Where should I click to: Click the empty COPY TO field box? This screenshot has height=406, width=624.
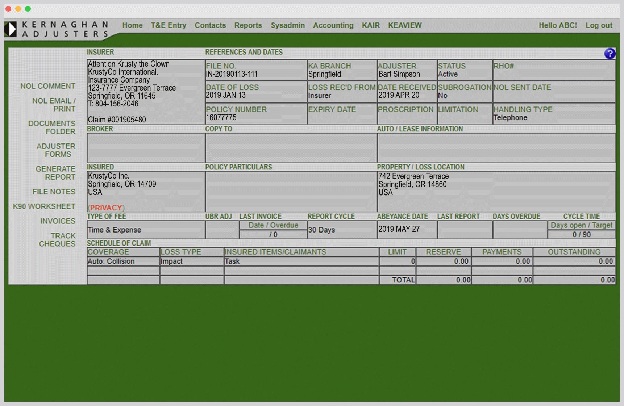[291, 148]
